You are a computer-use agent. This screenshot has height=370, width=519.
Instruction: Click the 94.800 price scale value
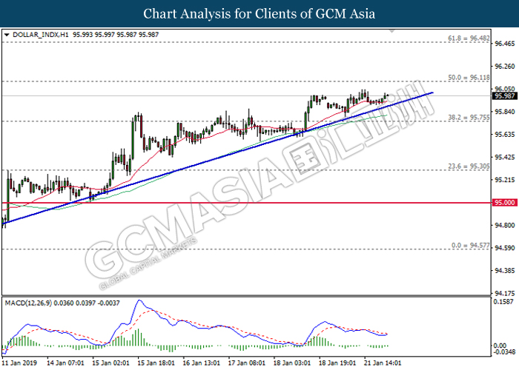pyautogui.click(x=505, y=225)
